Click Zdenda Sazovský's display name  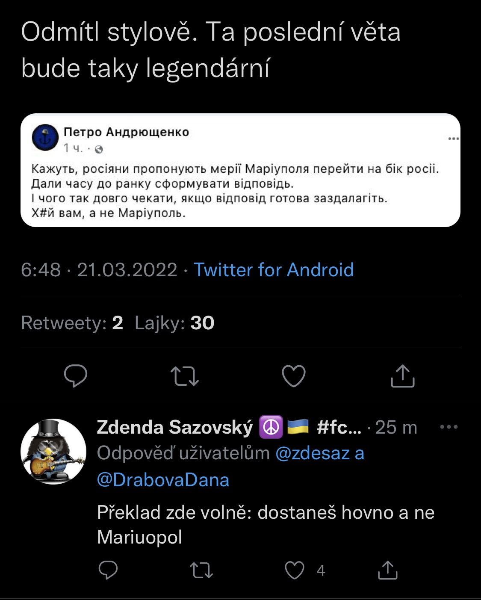click(175, 427)
